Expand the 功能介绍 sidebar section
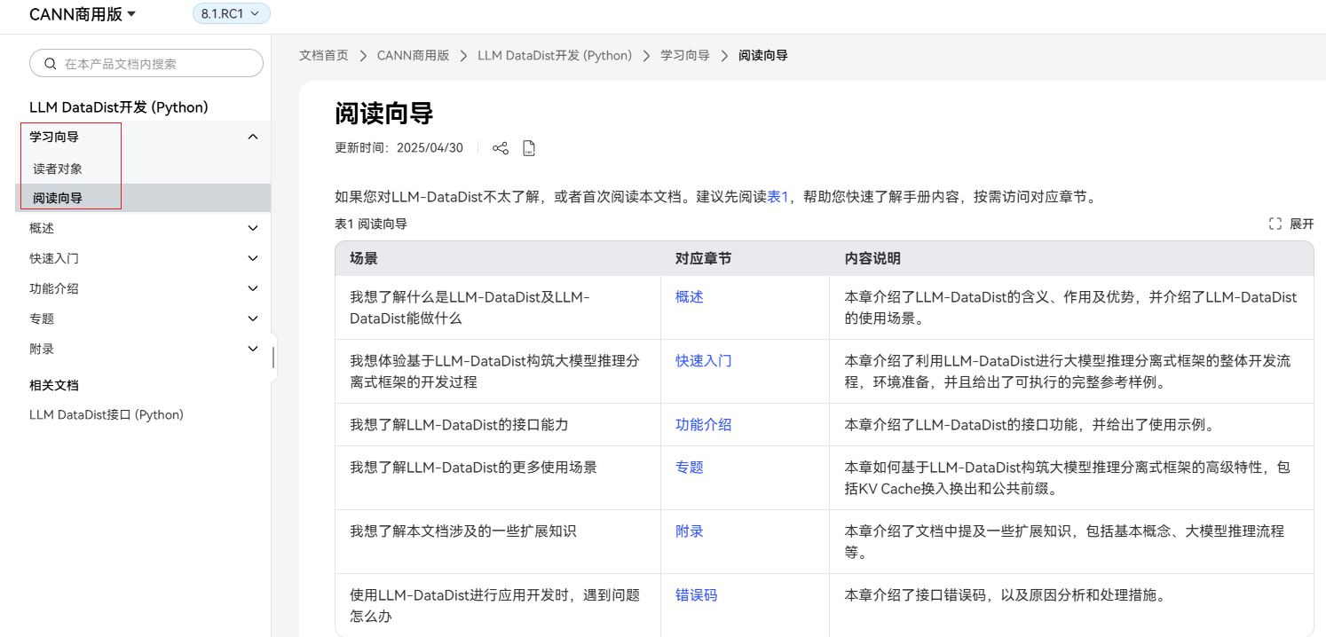 (x=253, y=288)
